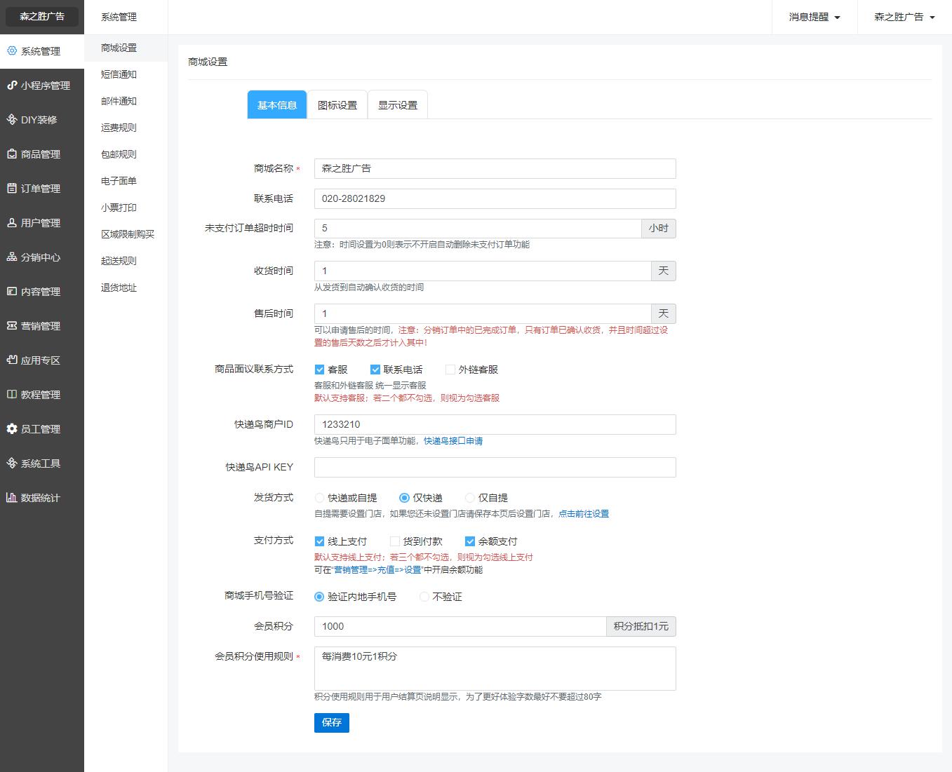Click the 营销管理 ticket icon
Viewport: 952px width, 772px height.
[x=12, y=326]
